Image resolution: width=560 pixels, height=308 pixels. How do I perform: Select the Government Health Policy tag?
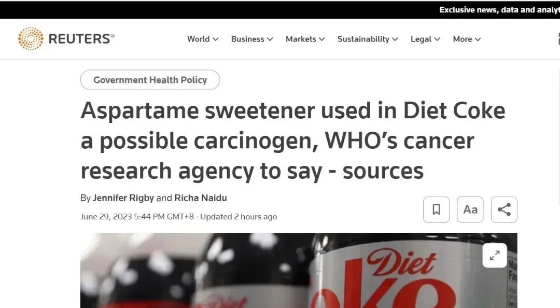tap(150, 80)
